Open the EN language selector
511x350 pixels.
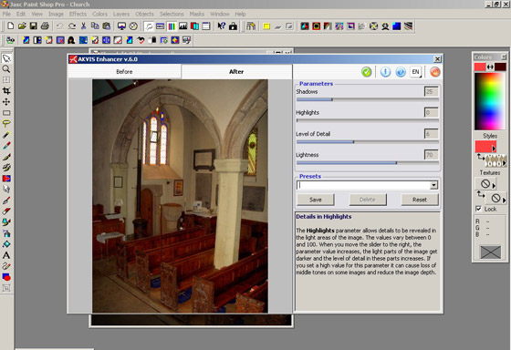[x=416, y=72]
